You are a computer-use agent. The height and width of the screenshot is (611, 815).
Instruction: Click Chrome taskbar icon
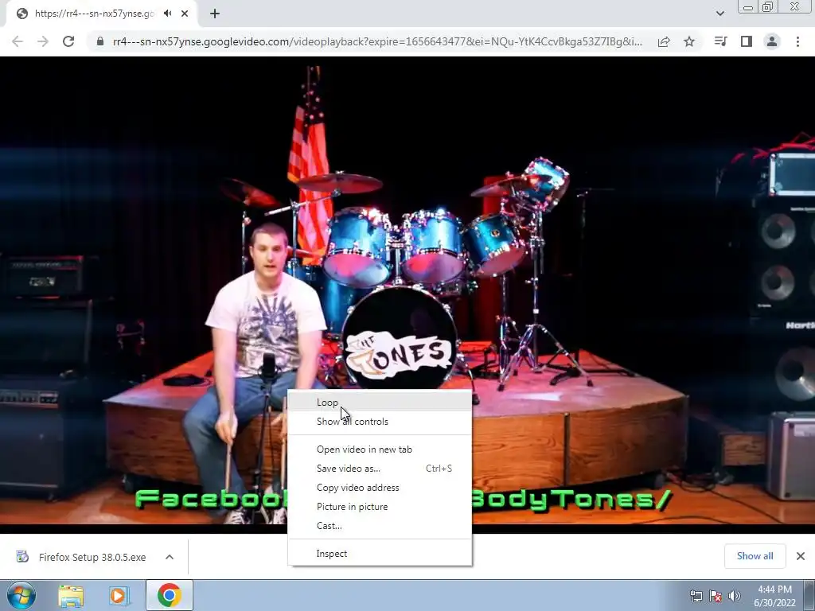click(x=170, y=595)
